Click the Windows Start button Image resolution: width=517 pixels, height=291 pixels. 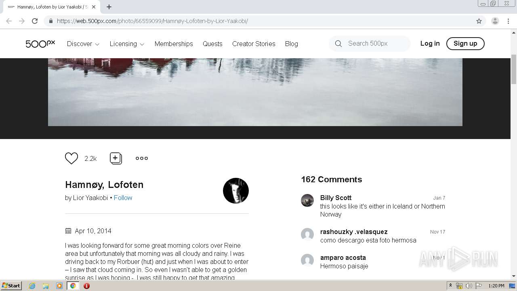coord(11,286)
